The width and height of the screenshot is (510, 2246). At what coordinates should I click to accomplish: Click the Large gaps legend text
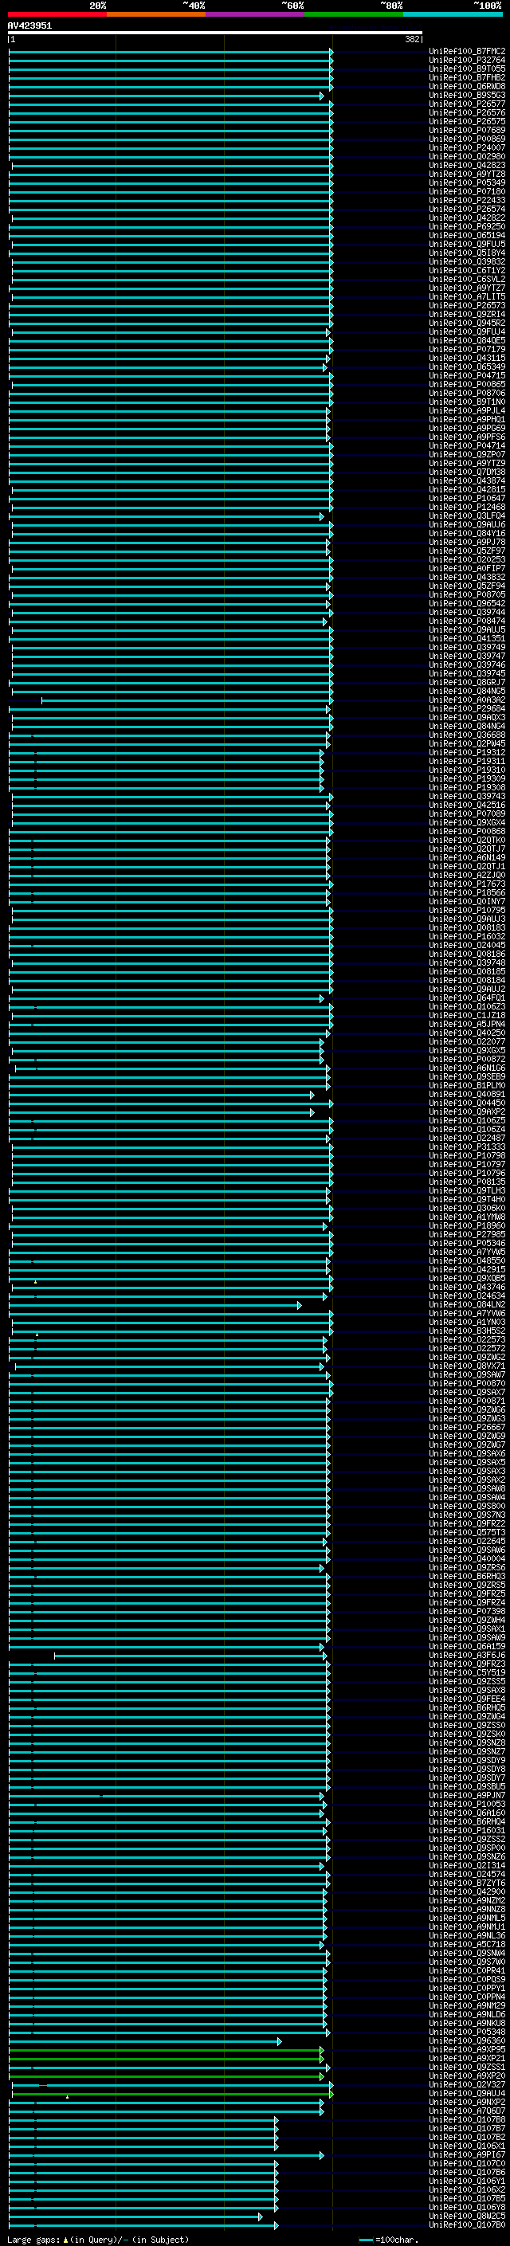tap(33, 2239)
